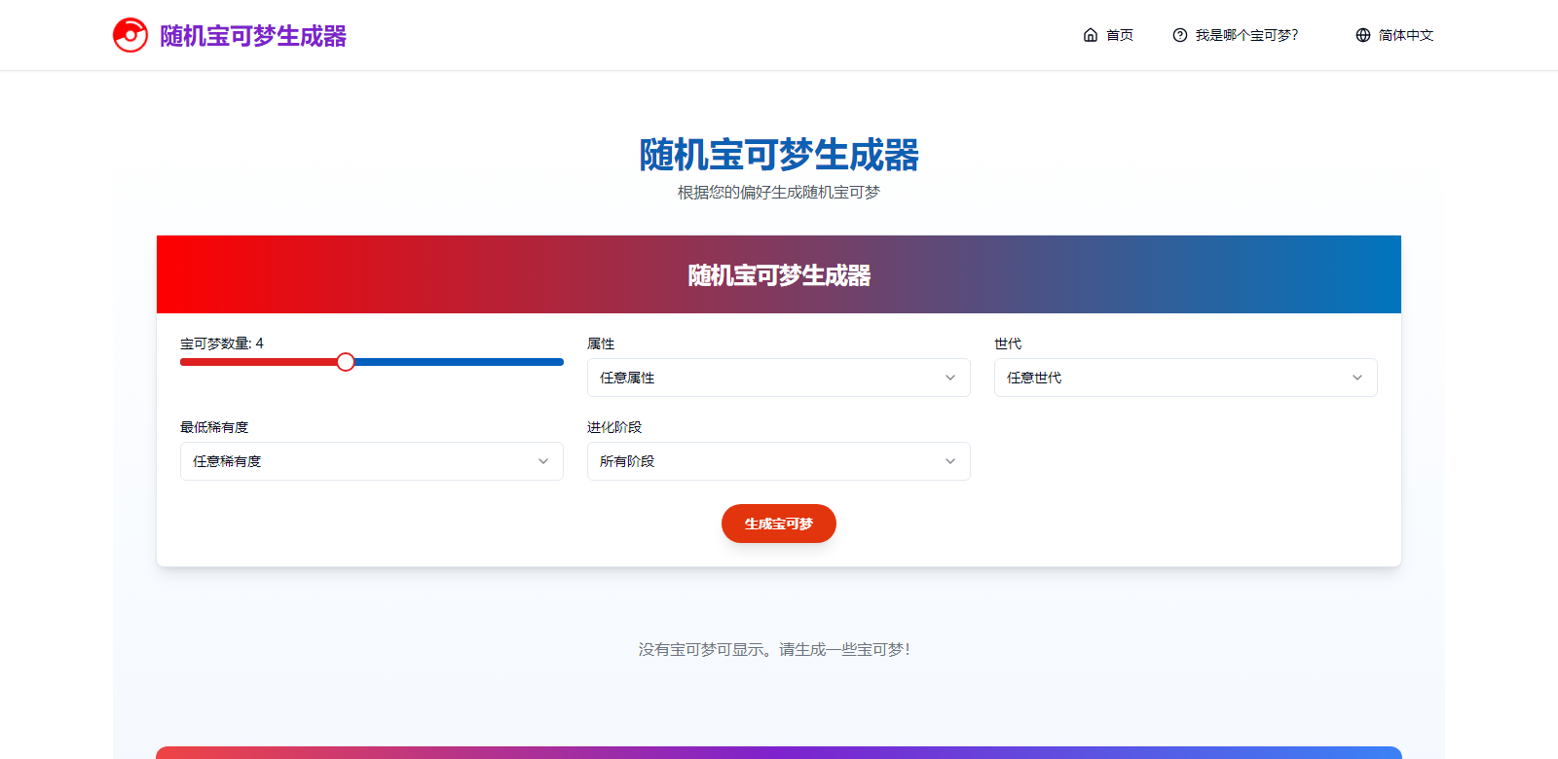The image size is (1558, 759).
Task: Open the 所有阶段 evolution stage dropdown
Action: tap(779, 461)
